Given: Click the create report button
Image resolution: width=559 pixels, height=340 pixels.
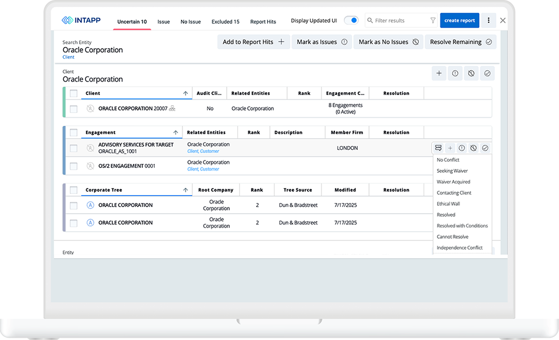Looking at the screenshot, I should click(459, 21).
